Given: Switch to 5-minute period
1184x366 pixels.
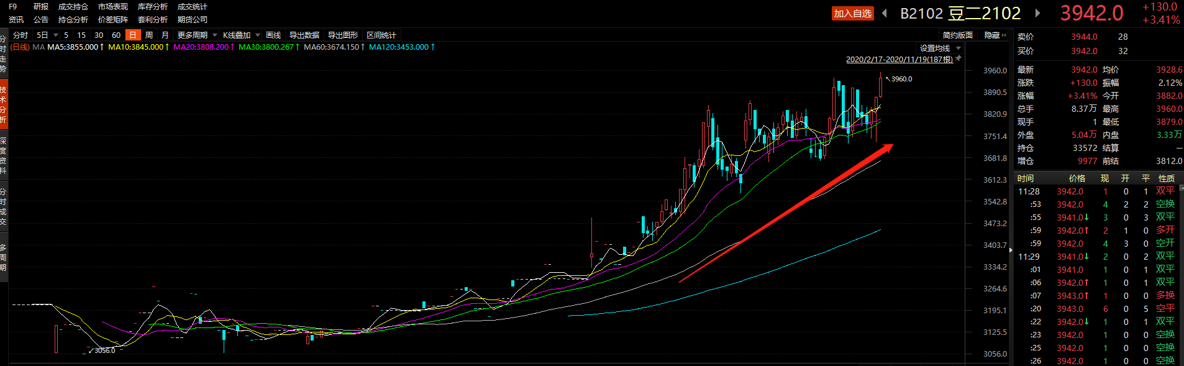Looking at the screenshot, I should [66, 35].
